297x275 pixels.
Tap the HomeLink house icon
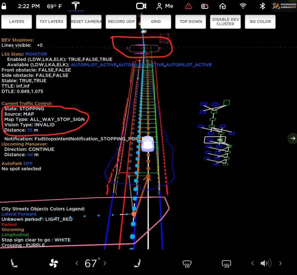tap(223, 6)
